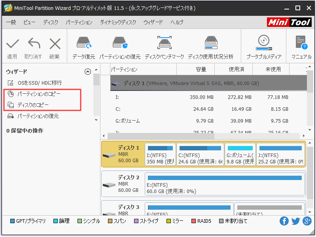Click the 24.64 GB capacity cell
This screenshot has width=316, height=237.
[203, 109]
